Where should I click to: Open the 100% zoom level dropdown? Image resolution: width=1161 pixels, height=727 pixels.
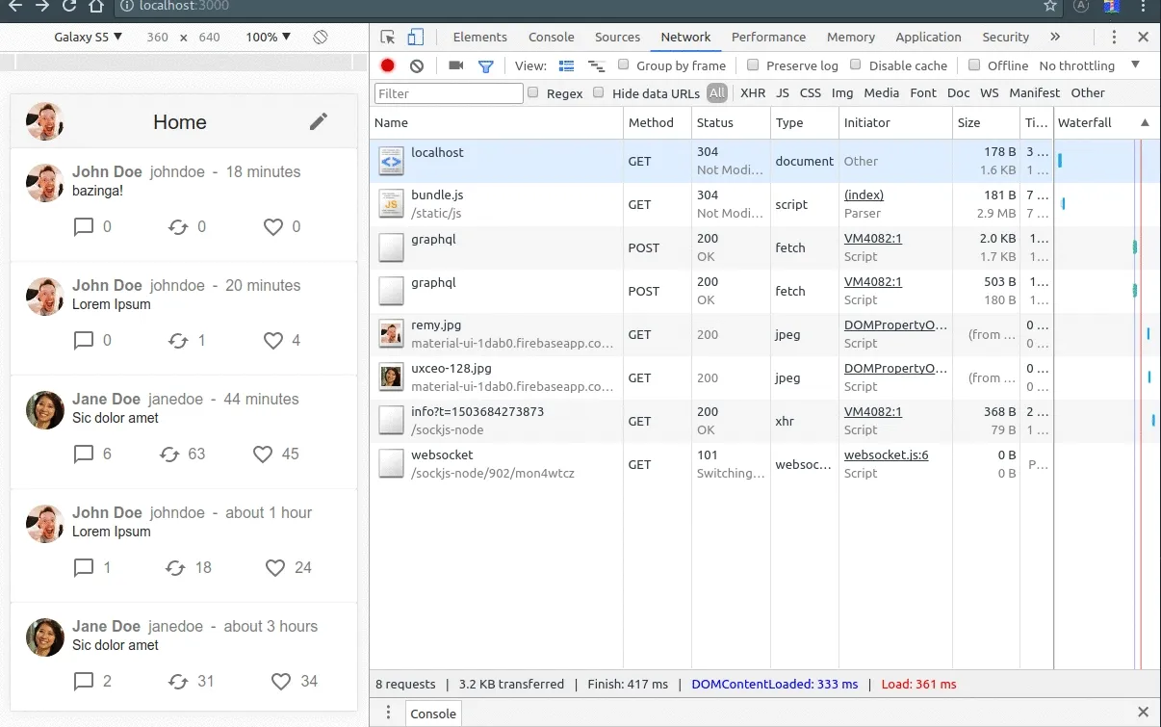coord(268,38)
